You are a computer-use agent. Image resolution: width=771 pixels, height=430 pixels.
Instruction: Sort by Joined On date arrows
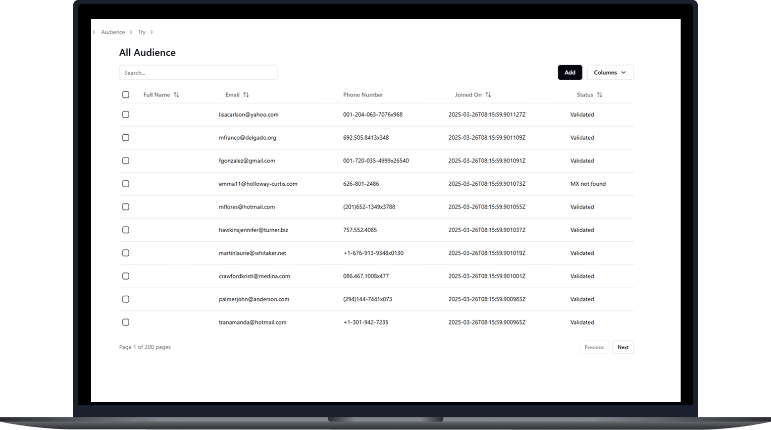point(488,95)
